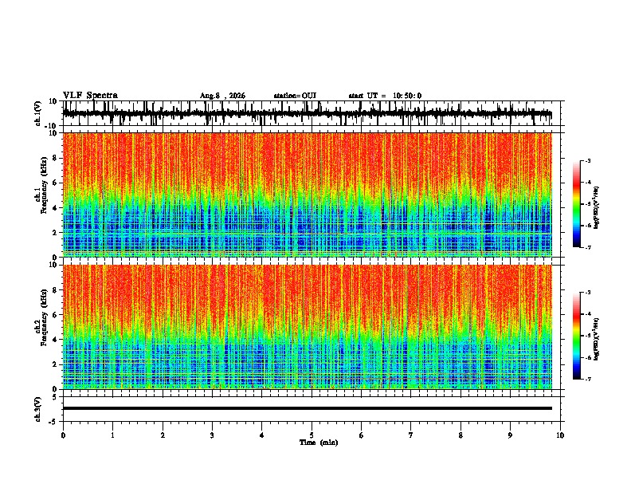The width and height of the screenshot is (631, 488).
Task: Click the 4 kHz tick on ch.1 frequency axis
Action: [55, 208]
